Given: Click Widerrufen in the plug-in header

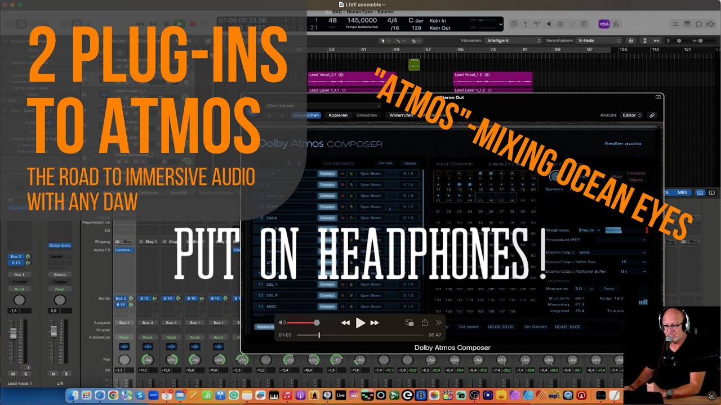Looking at the screenshot, I should [x=401, y=115].
